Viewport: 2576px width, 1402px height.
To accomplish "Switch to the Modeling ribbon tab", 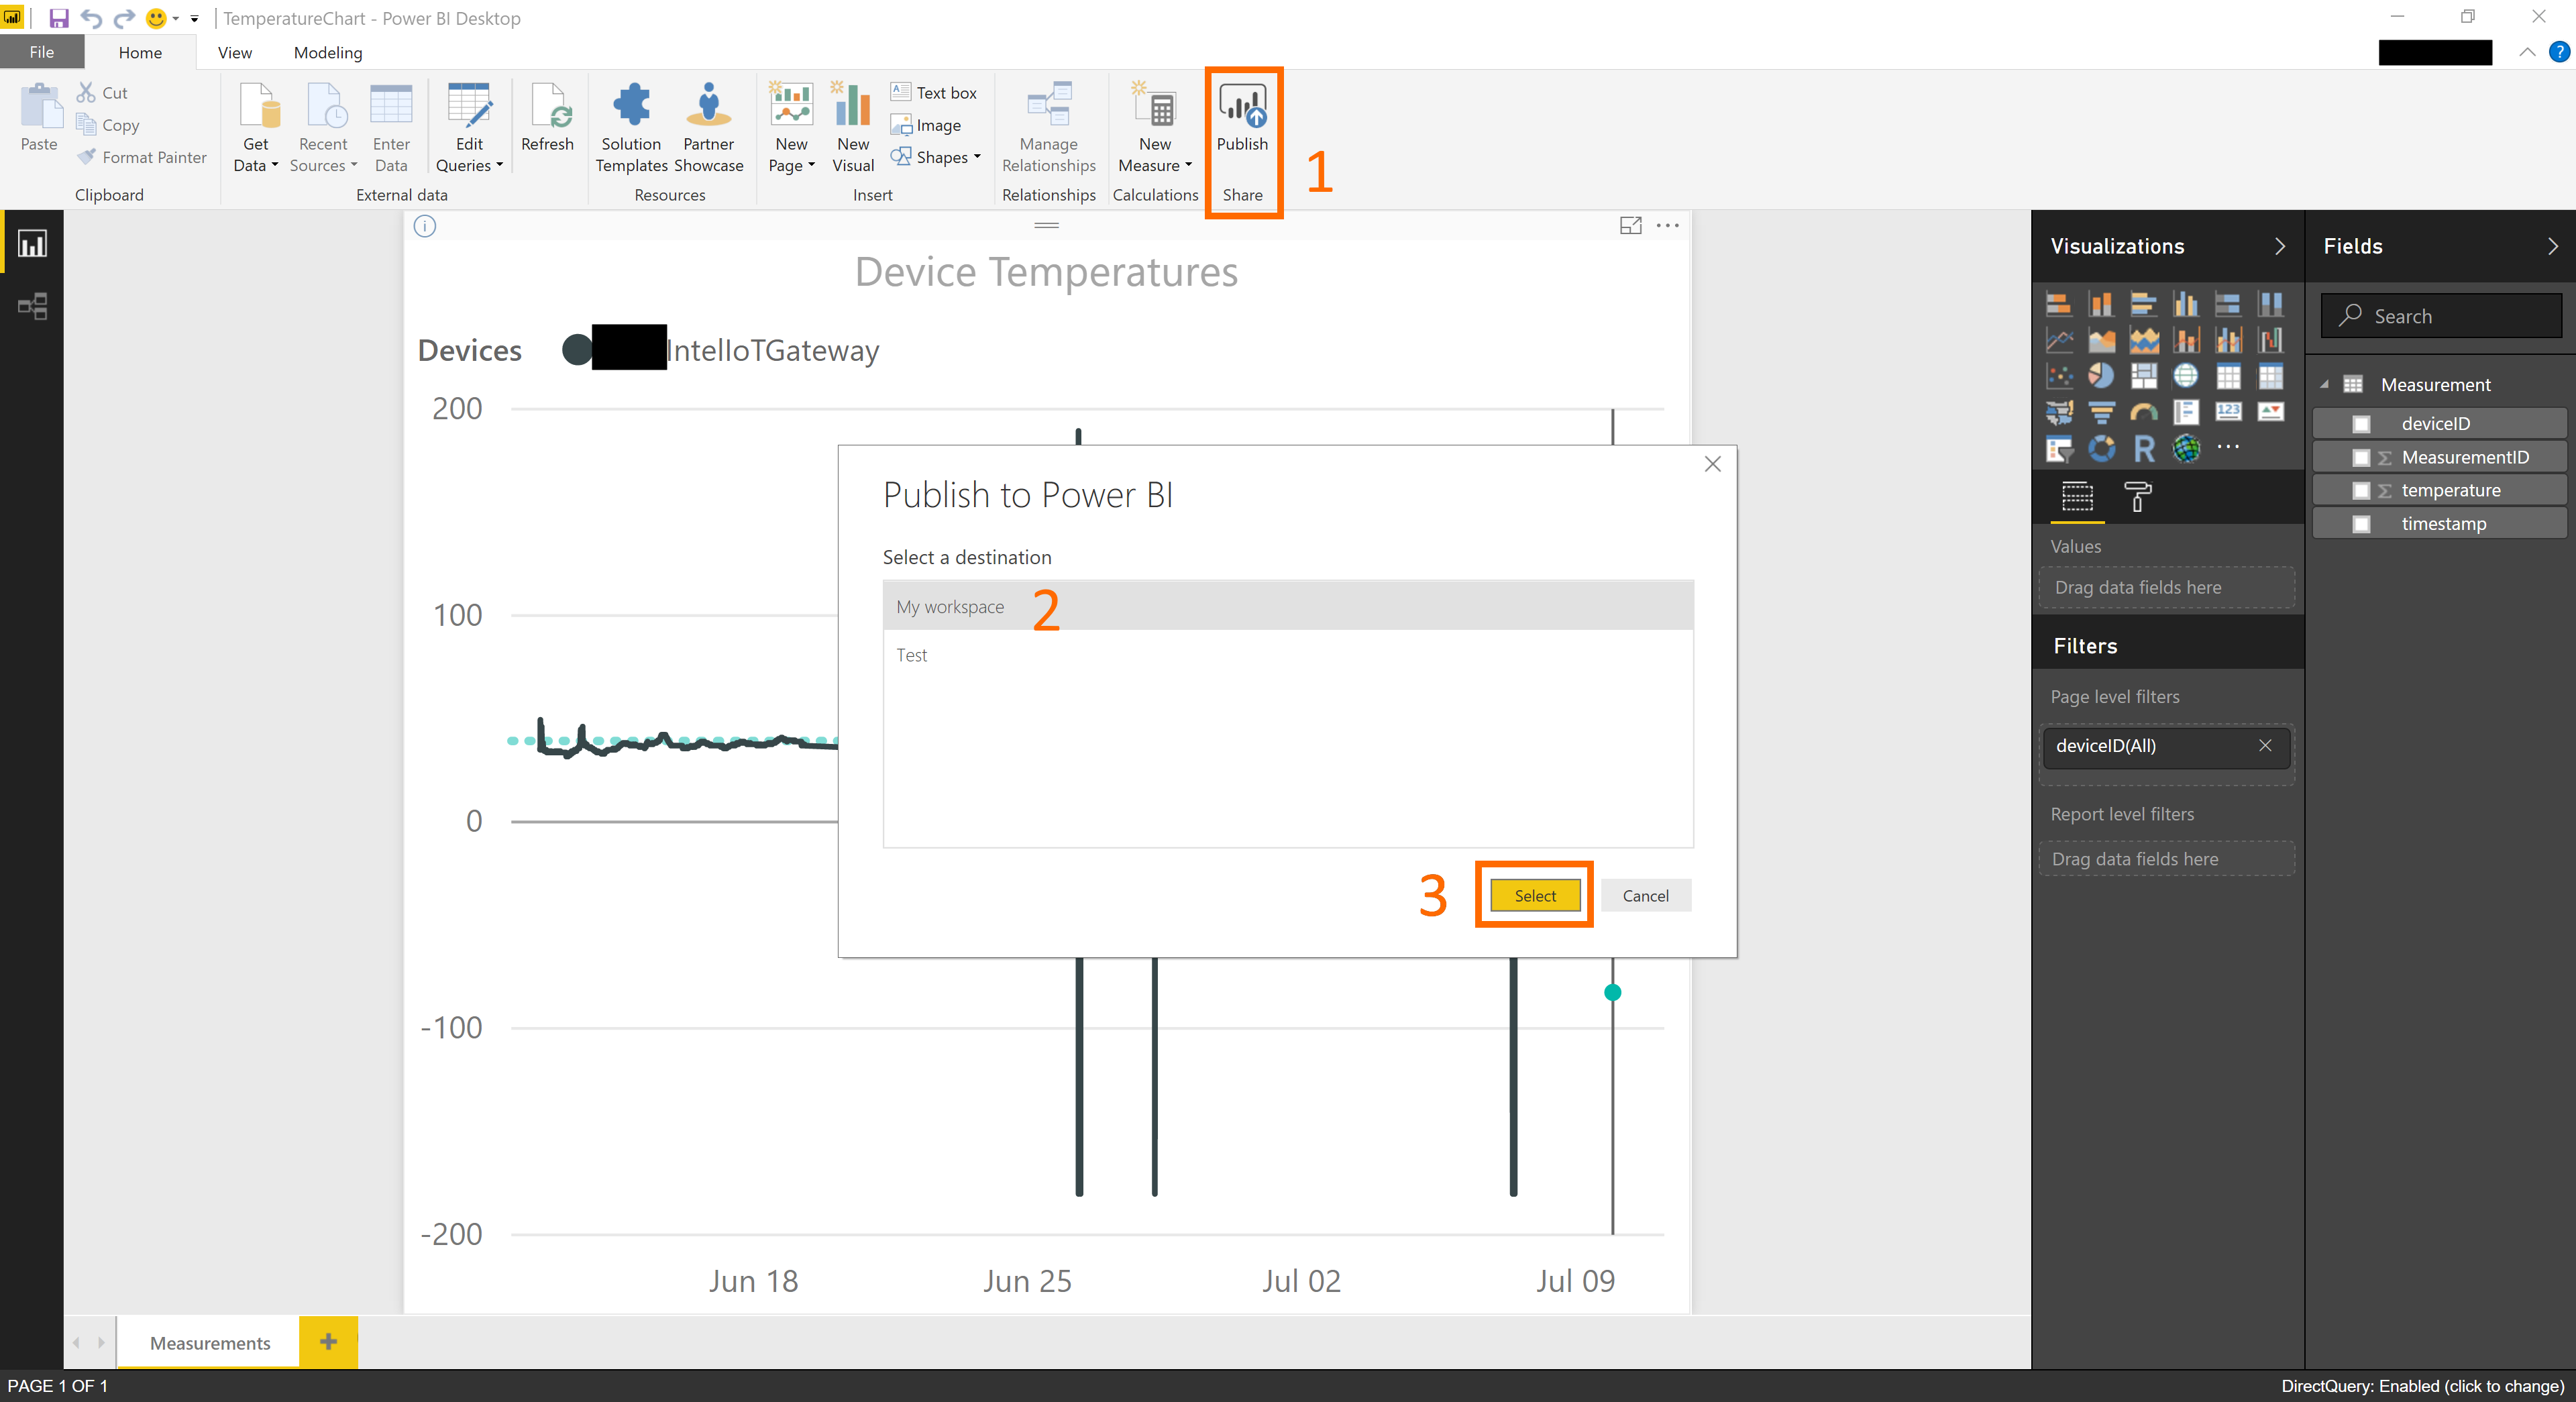I will coord(328,52).
